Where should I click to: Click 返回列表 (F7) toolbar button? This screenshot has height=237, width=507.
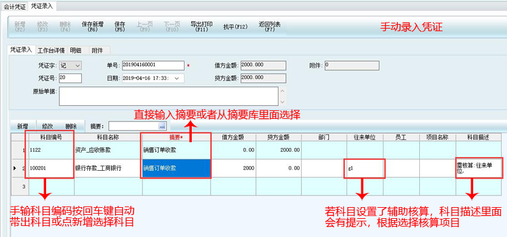269,27
